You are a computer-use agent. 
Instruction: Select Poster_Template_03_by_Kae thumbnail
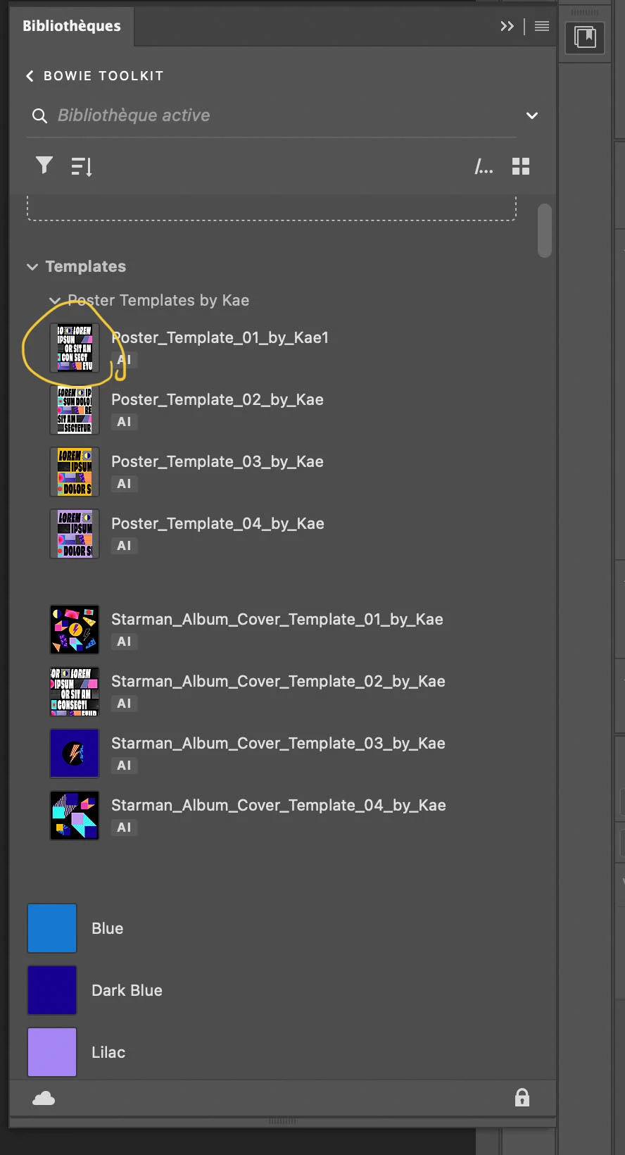pos(75,472)
